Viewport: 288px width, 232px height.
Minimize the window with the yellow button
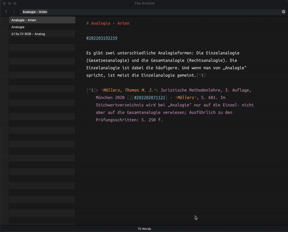(10, 3)
